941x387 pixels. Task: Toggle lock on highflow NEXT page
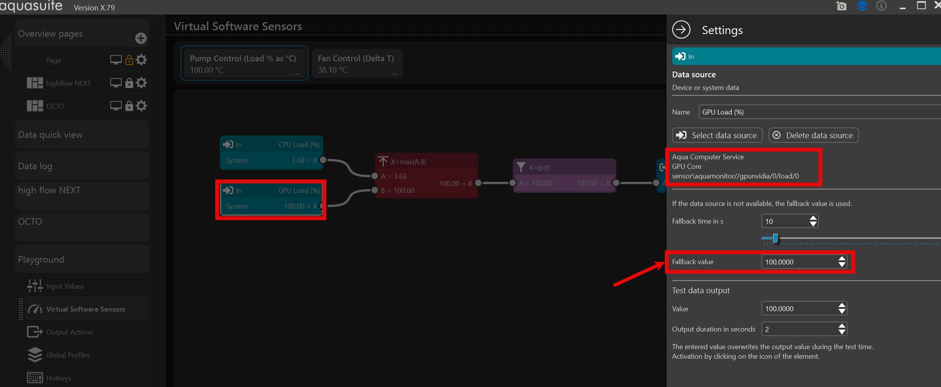(129, 83)
